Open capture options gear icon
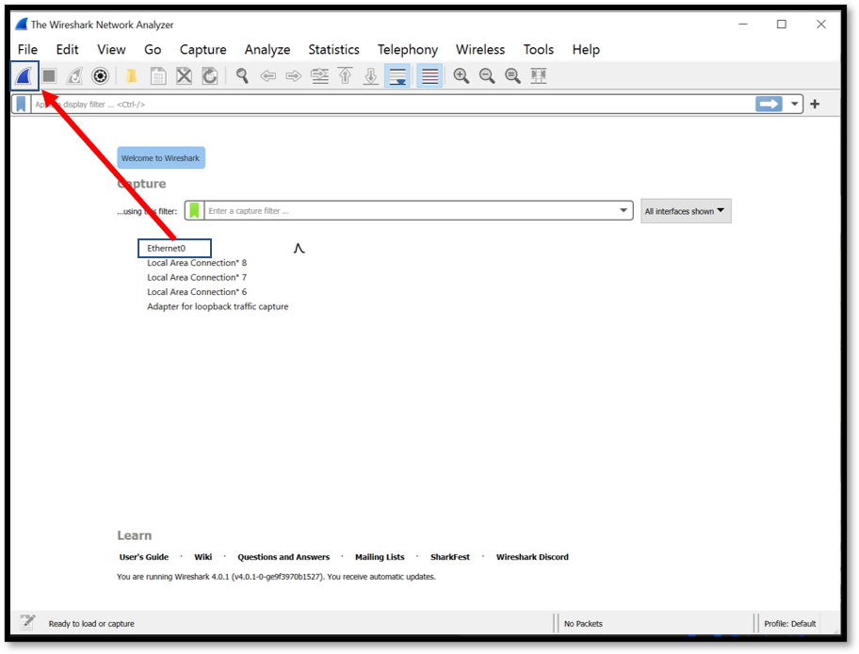 tap(100, 76)
